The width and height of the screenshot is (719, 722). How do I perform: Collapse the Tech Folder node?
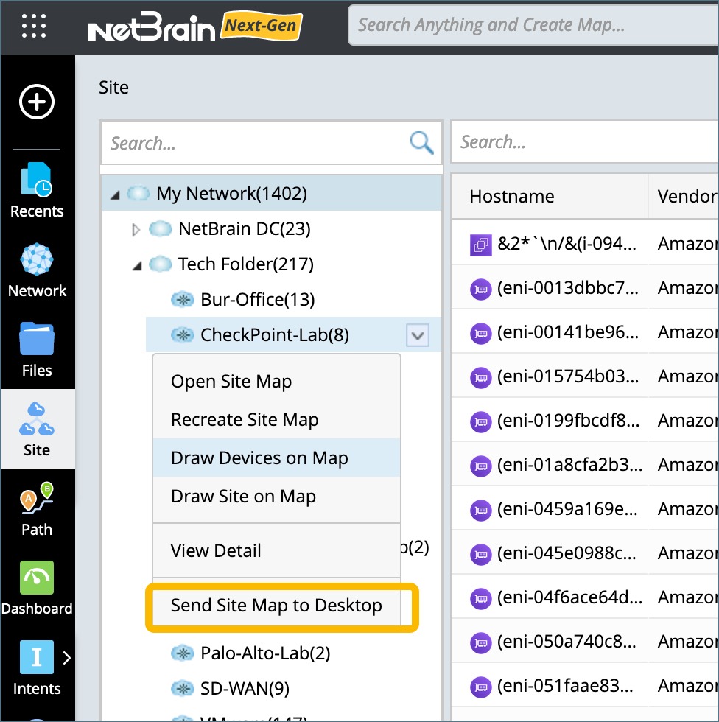click(x=136, y=265)
